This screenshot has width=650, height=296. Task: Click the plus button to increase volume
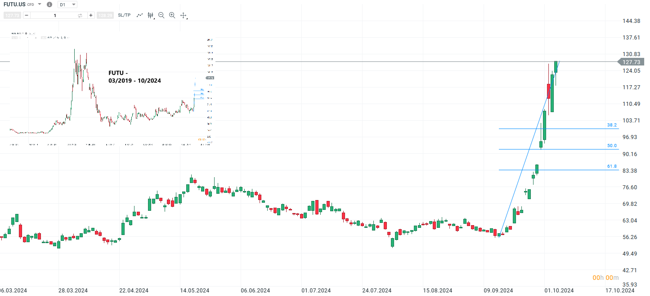90,15
